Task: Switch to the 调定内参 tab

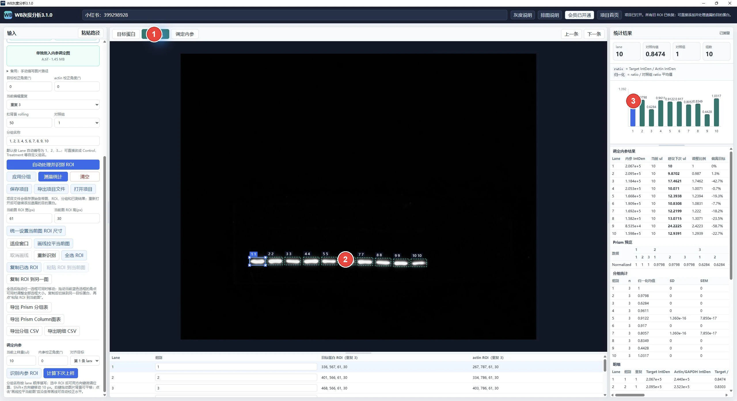Action: pyautogui.click(x=185, y=34)
